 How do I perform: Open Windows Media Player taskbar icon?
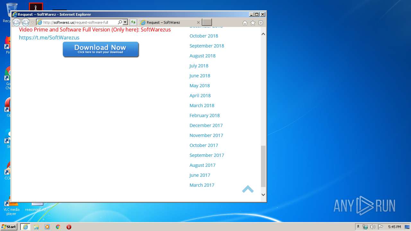tap(47, 227)
